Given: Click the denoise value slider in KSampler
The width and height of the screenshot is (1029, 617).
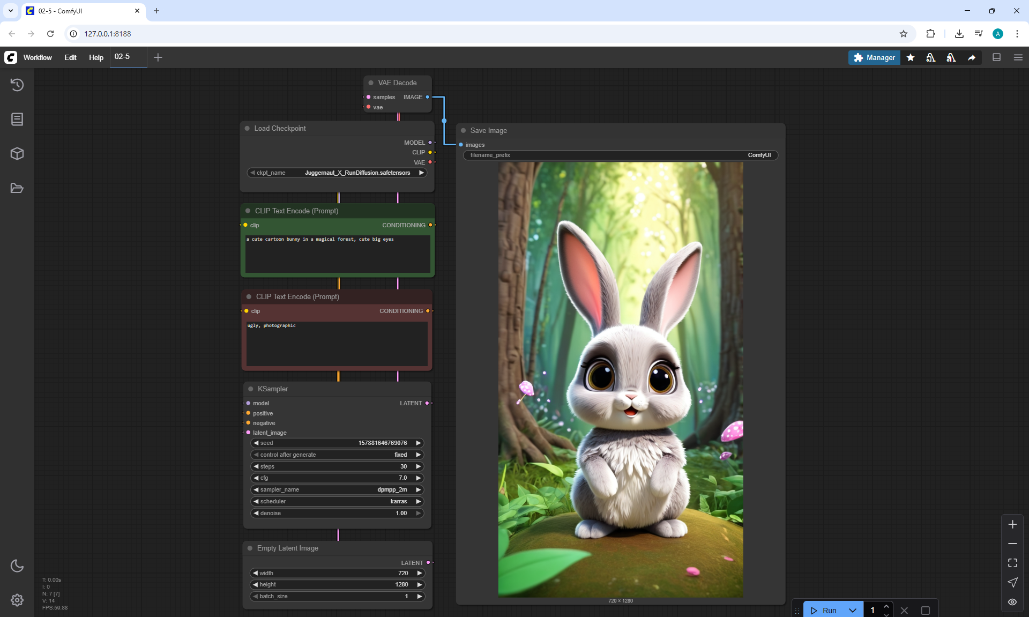Looking at the screenshot, I should click(337, 513).
